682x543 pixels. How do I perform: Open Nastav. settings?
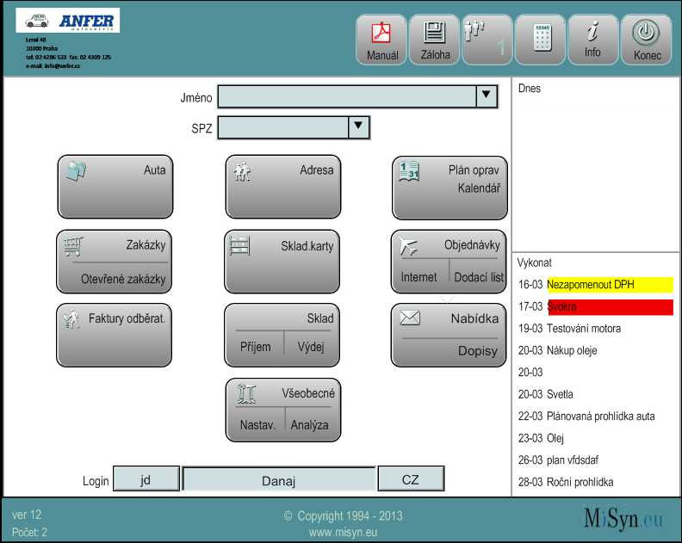click(x=257, y=425)
